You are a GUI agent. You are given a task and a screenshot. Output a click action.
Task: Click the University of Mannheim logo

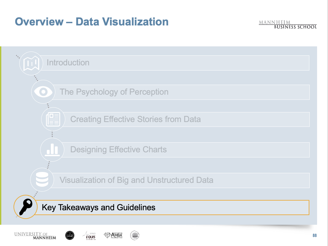click(x=35, y=235)
